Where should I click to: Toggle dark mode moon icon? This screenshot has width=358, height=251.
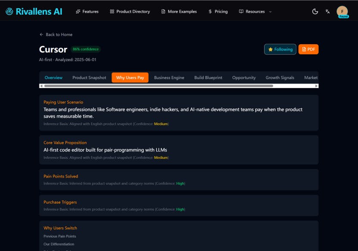point(315,11)
